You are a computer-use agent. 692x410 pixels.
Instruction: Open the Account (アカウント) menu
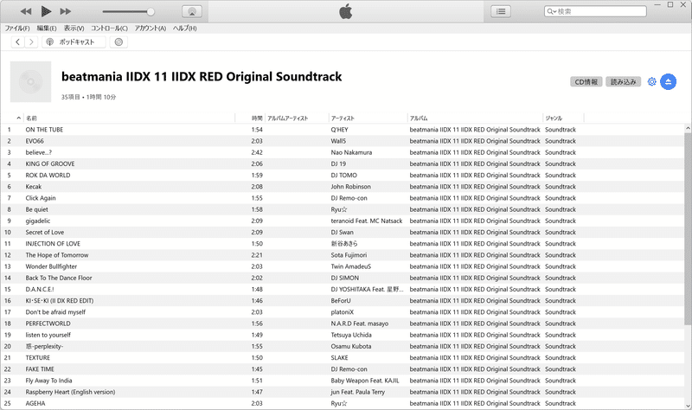150,29
